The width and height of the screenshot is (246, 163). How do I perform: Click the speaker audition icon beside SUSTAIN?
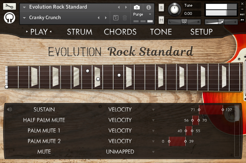coord(9,110)
